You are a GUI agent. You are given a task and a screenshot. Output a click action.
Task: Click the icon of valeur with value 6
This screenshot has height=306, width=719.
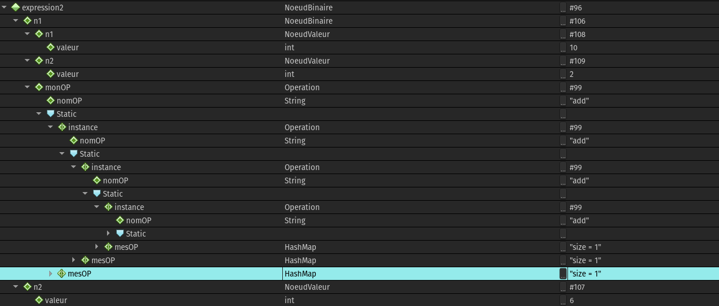coord(39,300)
